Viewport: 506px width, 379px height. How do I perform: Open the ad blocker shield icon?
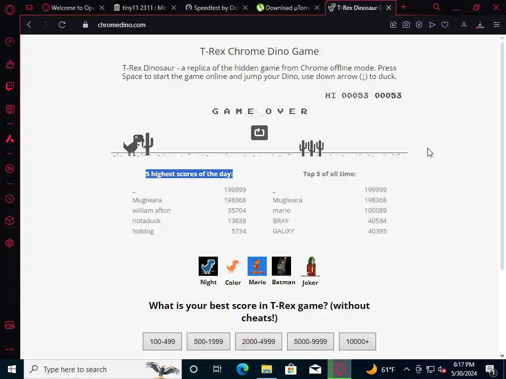419,25
